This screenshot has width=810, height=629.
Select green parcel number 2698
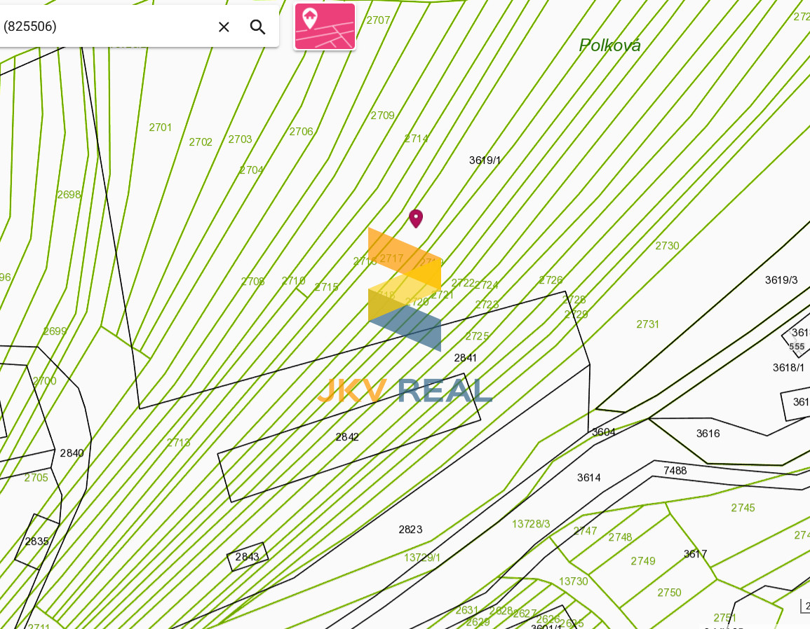coord(69,195)
